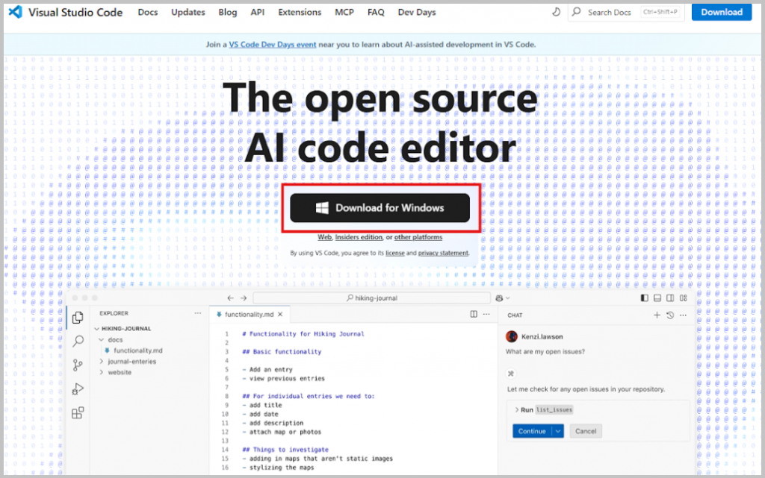Image resolution: width=765 pixels, height=478 pixels.
Task: Open the Explorer files icon in activity bar
Action: (x=78, y=318)
